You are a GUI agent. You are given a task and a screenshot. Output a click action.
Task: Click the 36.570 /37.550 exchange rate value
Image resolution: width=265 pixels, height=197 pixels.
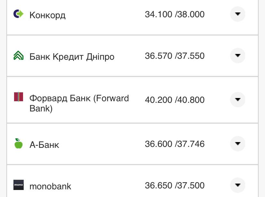pos(175,56)
